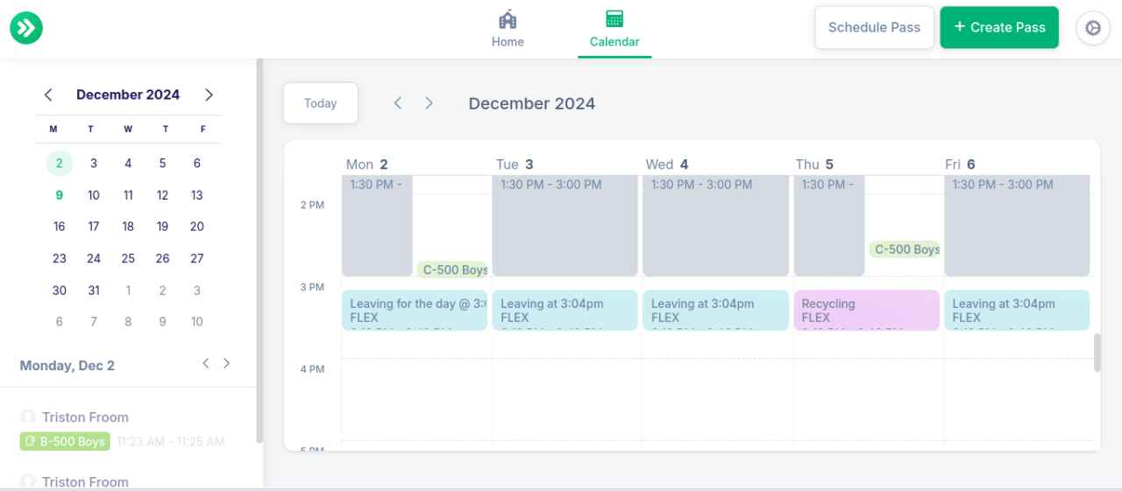Click the green double-arrow app logo
1122x491 pixels.
pyautogui.click(x=26, y=28)
